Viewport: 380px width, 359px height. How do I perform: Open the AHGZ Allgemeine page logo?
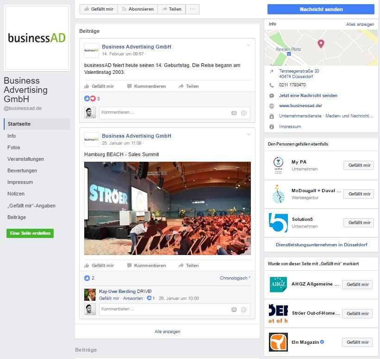coord(278,285)
